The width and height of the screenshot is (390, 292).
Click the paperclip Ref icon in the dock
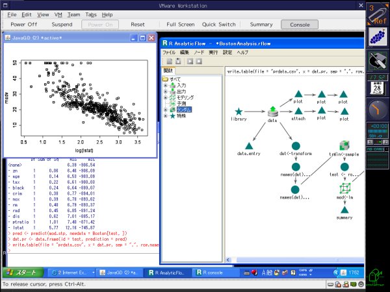point(377,14)
